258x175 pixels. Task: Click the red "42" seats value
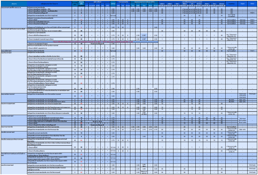pos(81,96)
